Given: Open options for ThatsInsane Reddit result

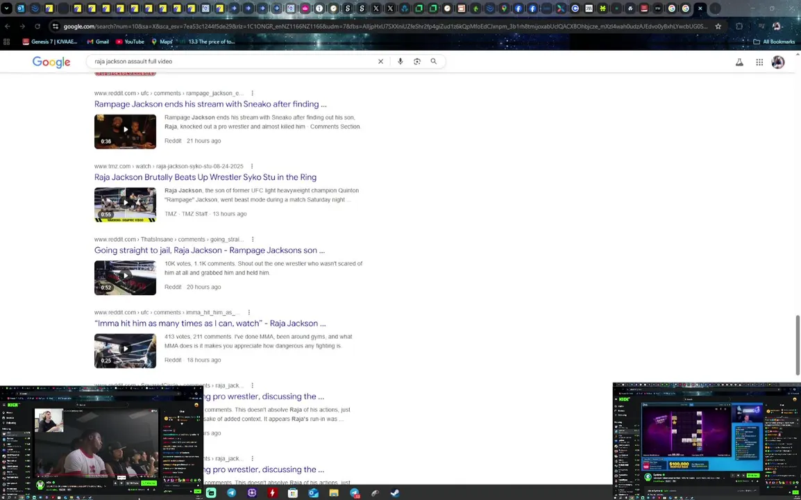Looking at the screenshot, I should point(253,240).
